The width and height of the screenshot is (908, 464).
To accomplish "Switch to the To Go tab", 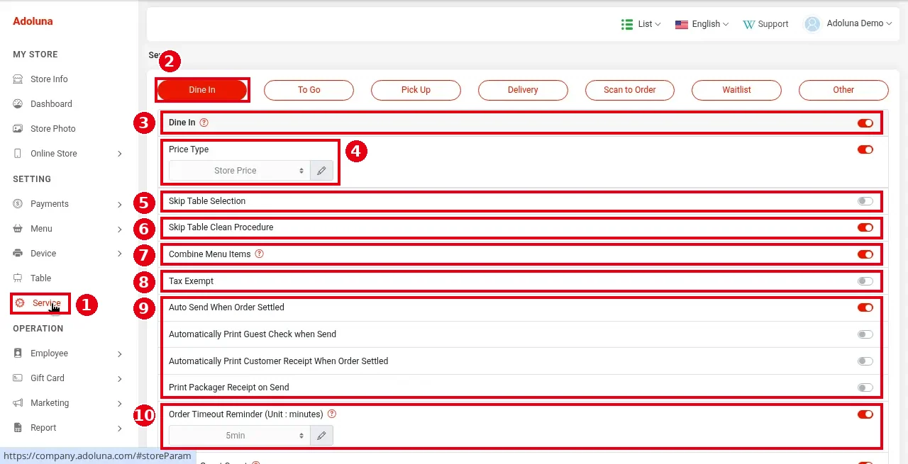I will tap(309, 90).
